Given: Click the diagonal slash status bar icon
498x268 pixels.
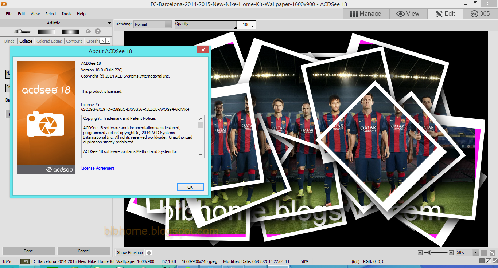Looking at the screenshot, I should tap(488, 261).
